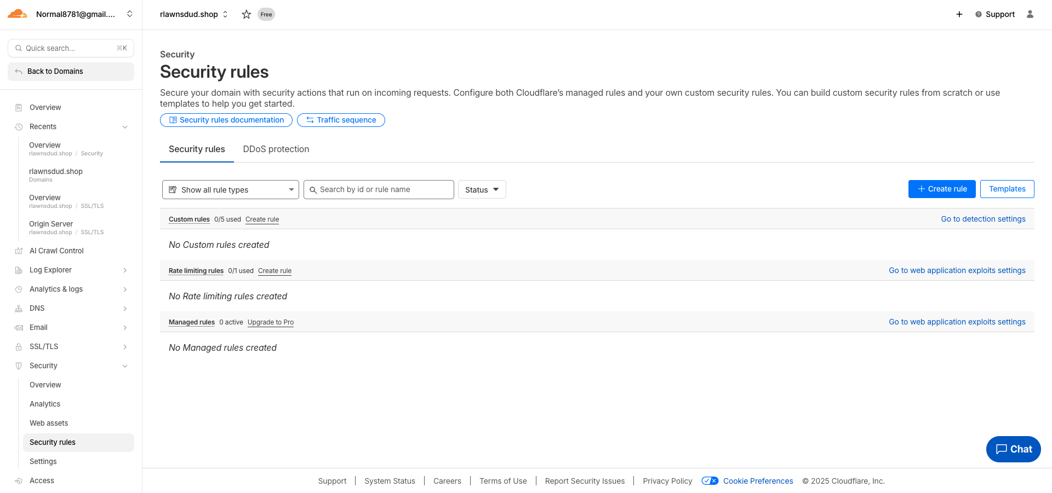Viewport: 1052px width, 493px height.
Task: Click the Security shield sidebar icon
Action: 19,366
